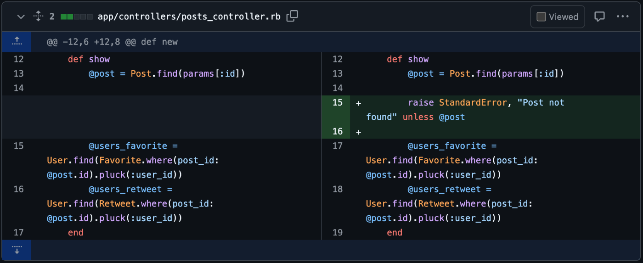The width and height of the screenshot is (643, 263).
Task: Copy the posts_controller.rb file path
Action: coord(292,16)
